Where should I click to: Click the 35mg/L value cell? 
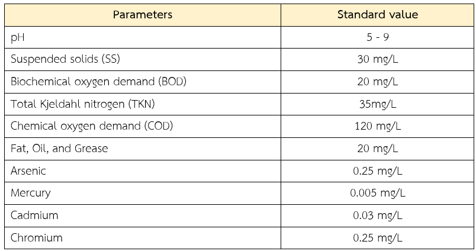coord(377,104)
